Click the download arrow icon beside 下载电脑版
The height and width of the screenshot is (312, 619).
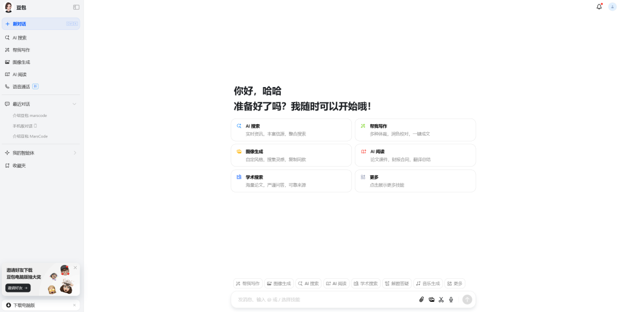coord(8,305)
